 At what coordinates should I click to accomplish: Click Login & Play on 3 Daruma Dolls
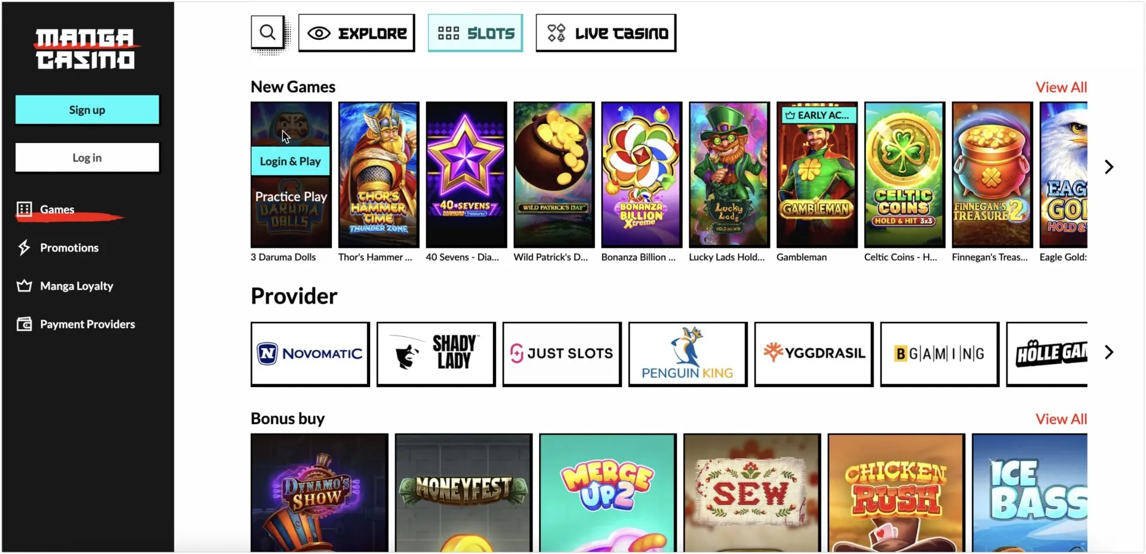click(290, 161)
